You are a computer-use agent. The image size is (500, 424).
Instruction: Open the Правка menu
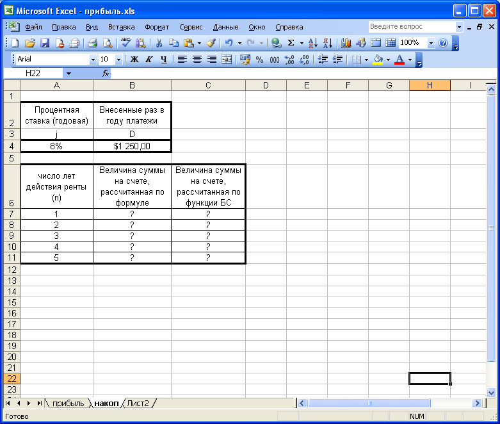pos(64,27)
